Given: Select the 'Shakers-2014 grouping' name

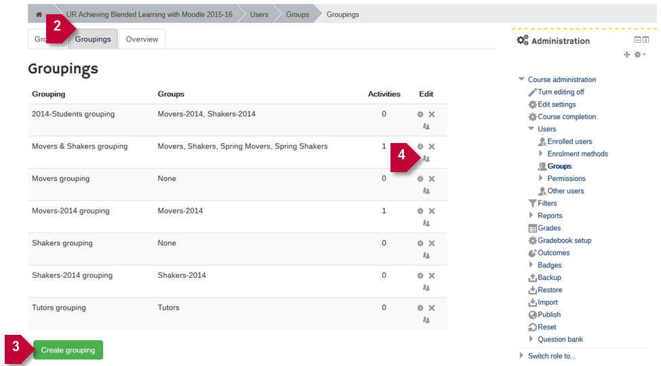Looking at the screenshot, I should pos(72,275).
